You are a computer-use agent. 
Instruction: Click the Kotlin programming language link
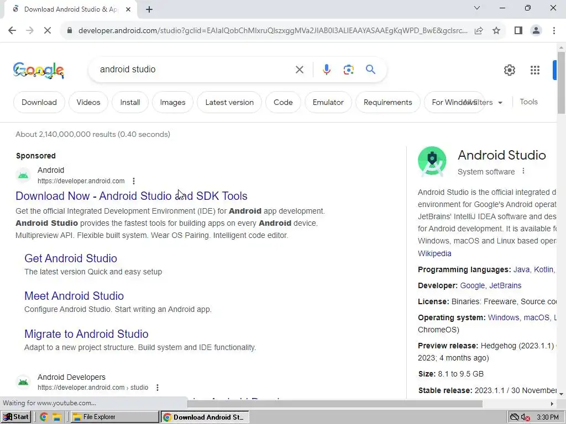544,269
